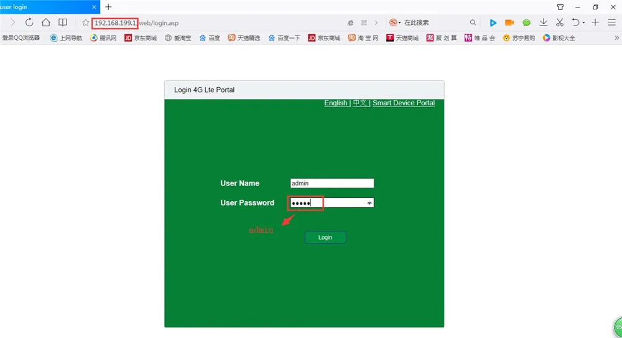
Task: Open the 影视大全 bookmark
Action: click(559, 38)
